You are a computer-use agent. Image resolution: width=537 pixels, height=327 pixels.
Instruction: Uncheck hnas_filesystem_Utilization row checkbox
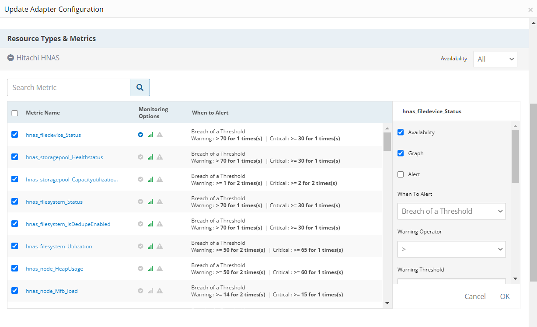[x=14, y=246]
